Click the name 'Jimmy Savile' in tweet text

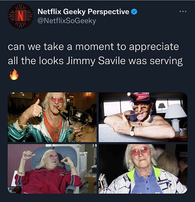coord(96,61)
